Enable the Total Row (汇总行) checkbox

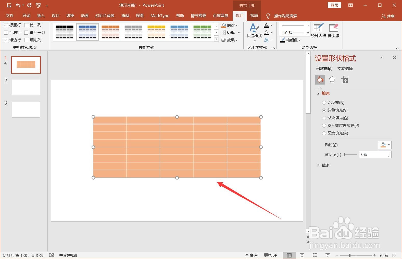pos(6,33)
